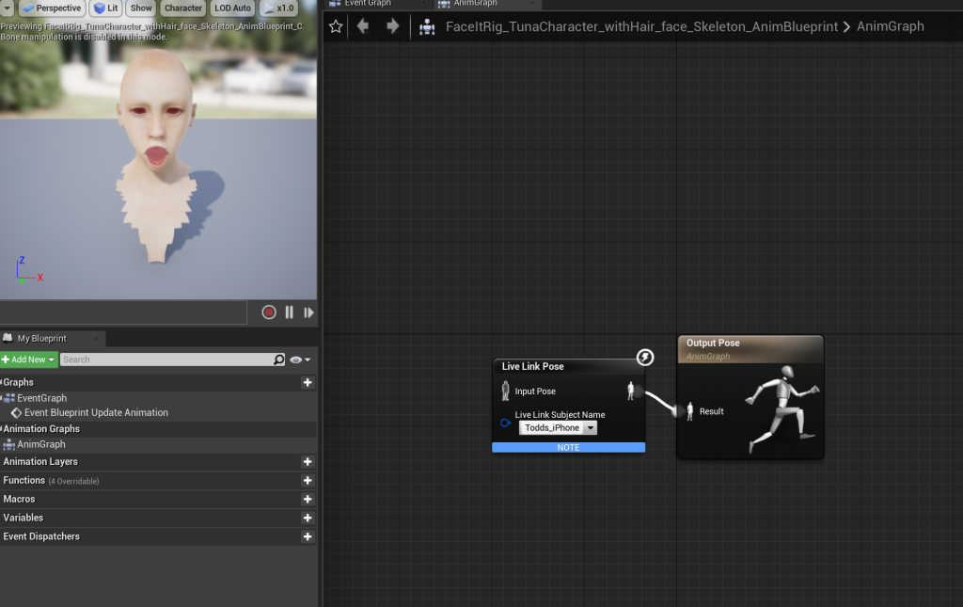Pause the animation preview
The width and height of the screenshot is (963, 607).
click(x=289, y=312)
